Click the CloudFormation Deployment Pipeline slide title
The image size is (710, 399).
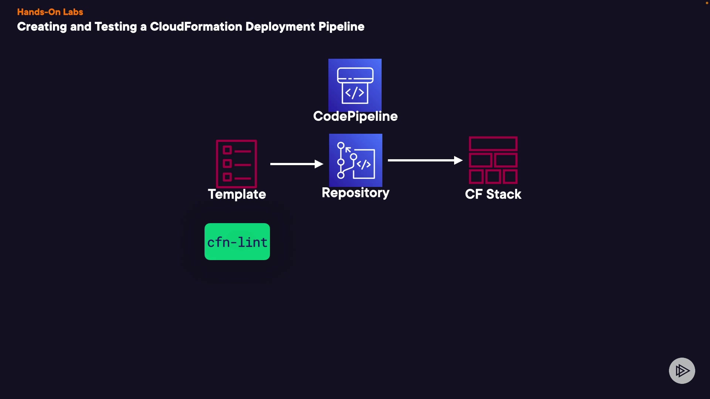[x=190, y=27]
